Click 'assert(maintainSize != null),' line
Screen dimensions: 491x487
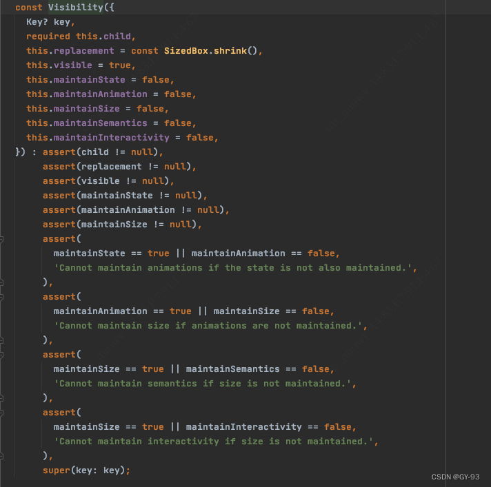[122, 225]
